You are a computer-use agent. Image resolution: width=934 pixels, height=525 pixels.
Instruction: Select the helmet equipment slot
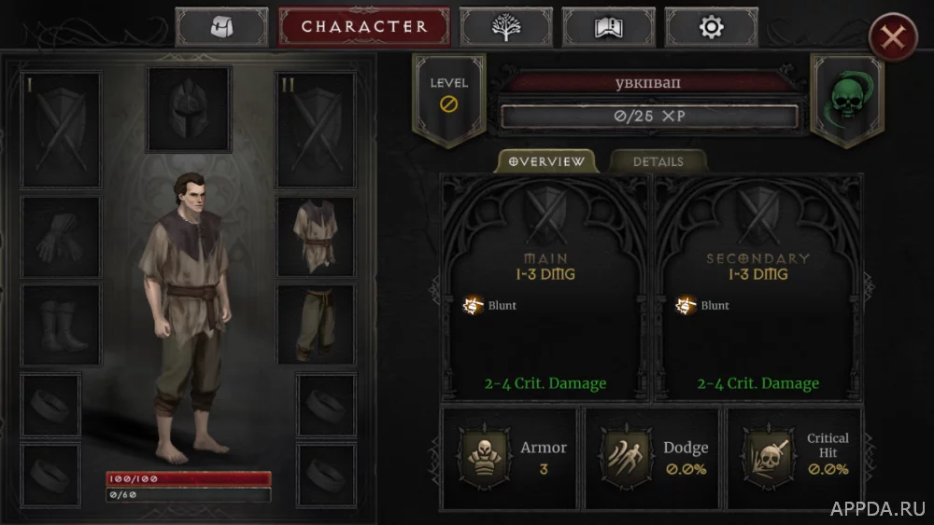coord(189,109)
